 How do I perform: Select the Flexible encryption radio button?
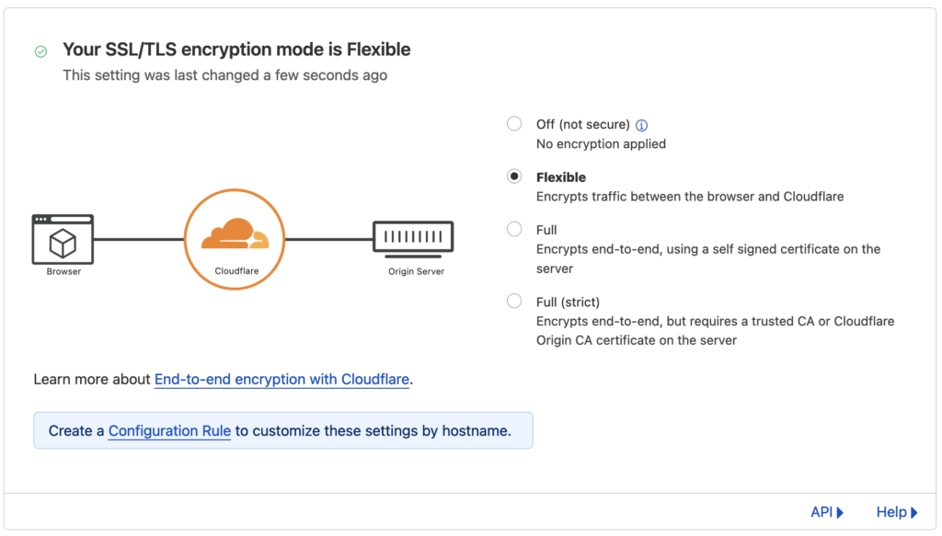[514, 177]
